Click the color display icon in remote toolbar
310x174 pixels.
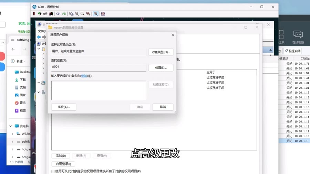click(x=51, y=14)
